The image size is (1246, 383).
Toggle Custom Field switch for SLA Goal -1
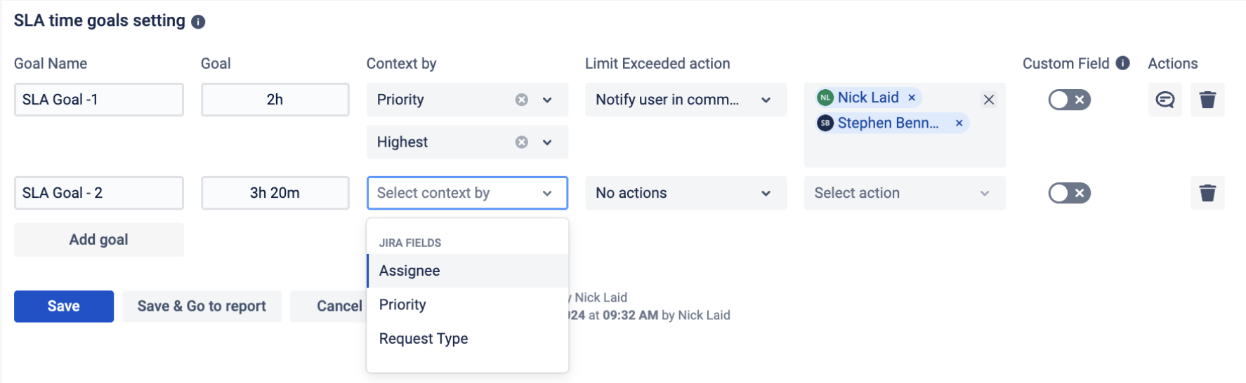1069,100
